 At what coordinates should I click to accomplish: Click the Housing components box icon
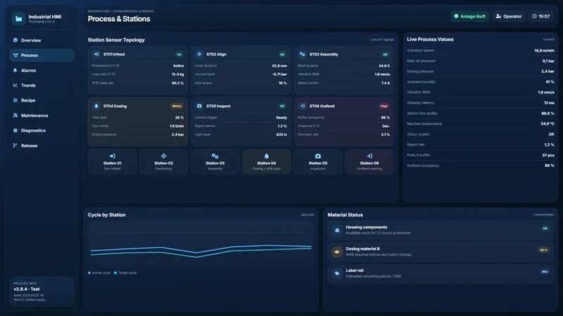tap(337, 230)
